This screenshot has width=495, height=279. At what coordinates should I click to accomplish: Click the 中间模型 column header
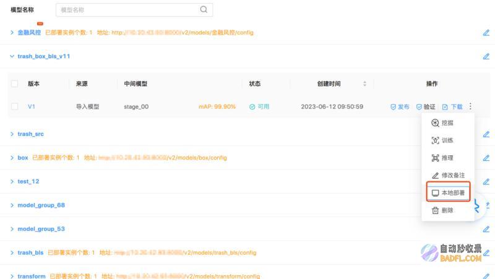pyautogui.click(x=136, y=84)
